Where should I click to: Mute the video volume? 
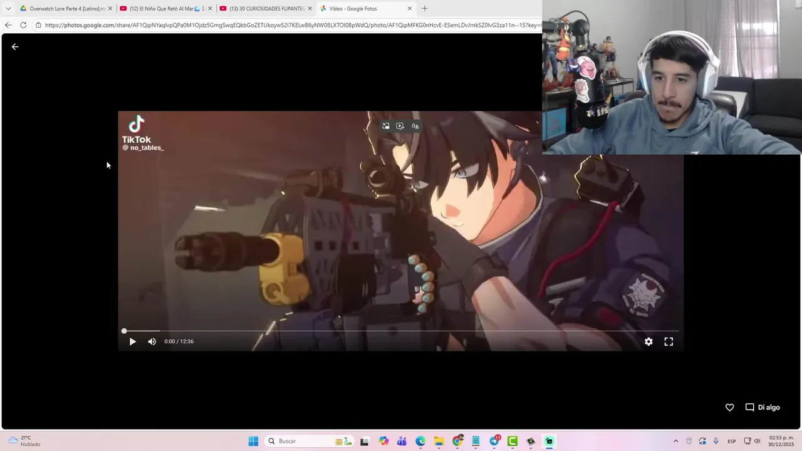pos(152,341)
